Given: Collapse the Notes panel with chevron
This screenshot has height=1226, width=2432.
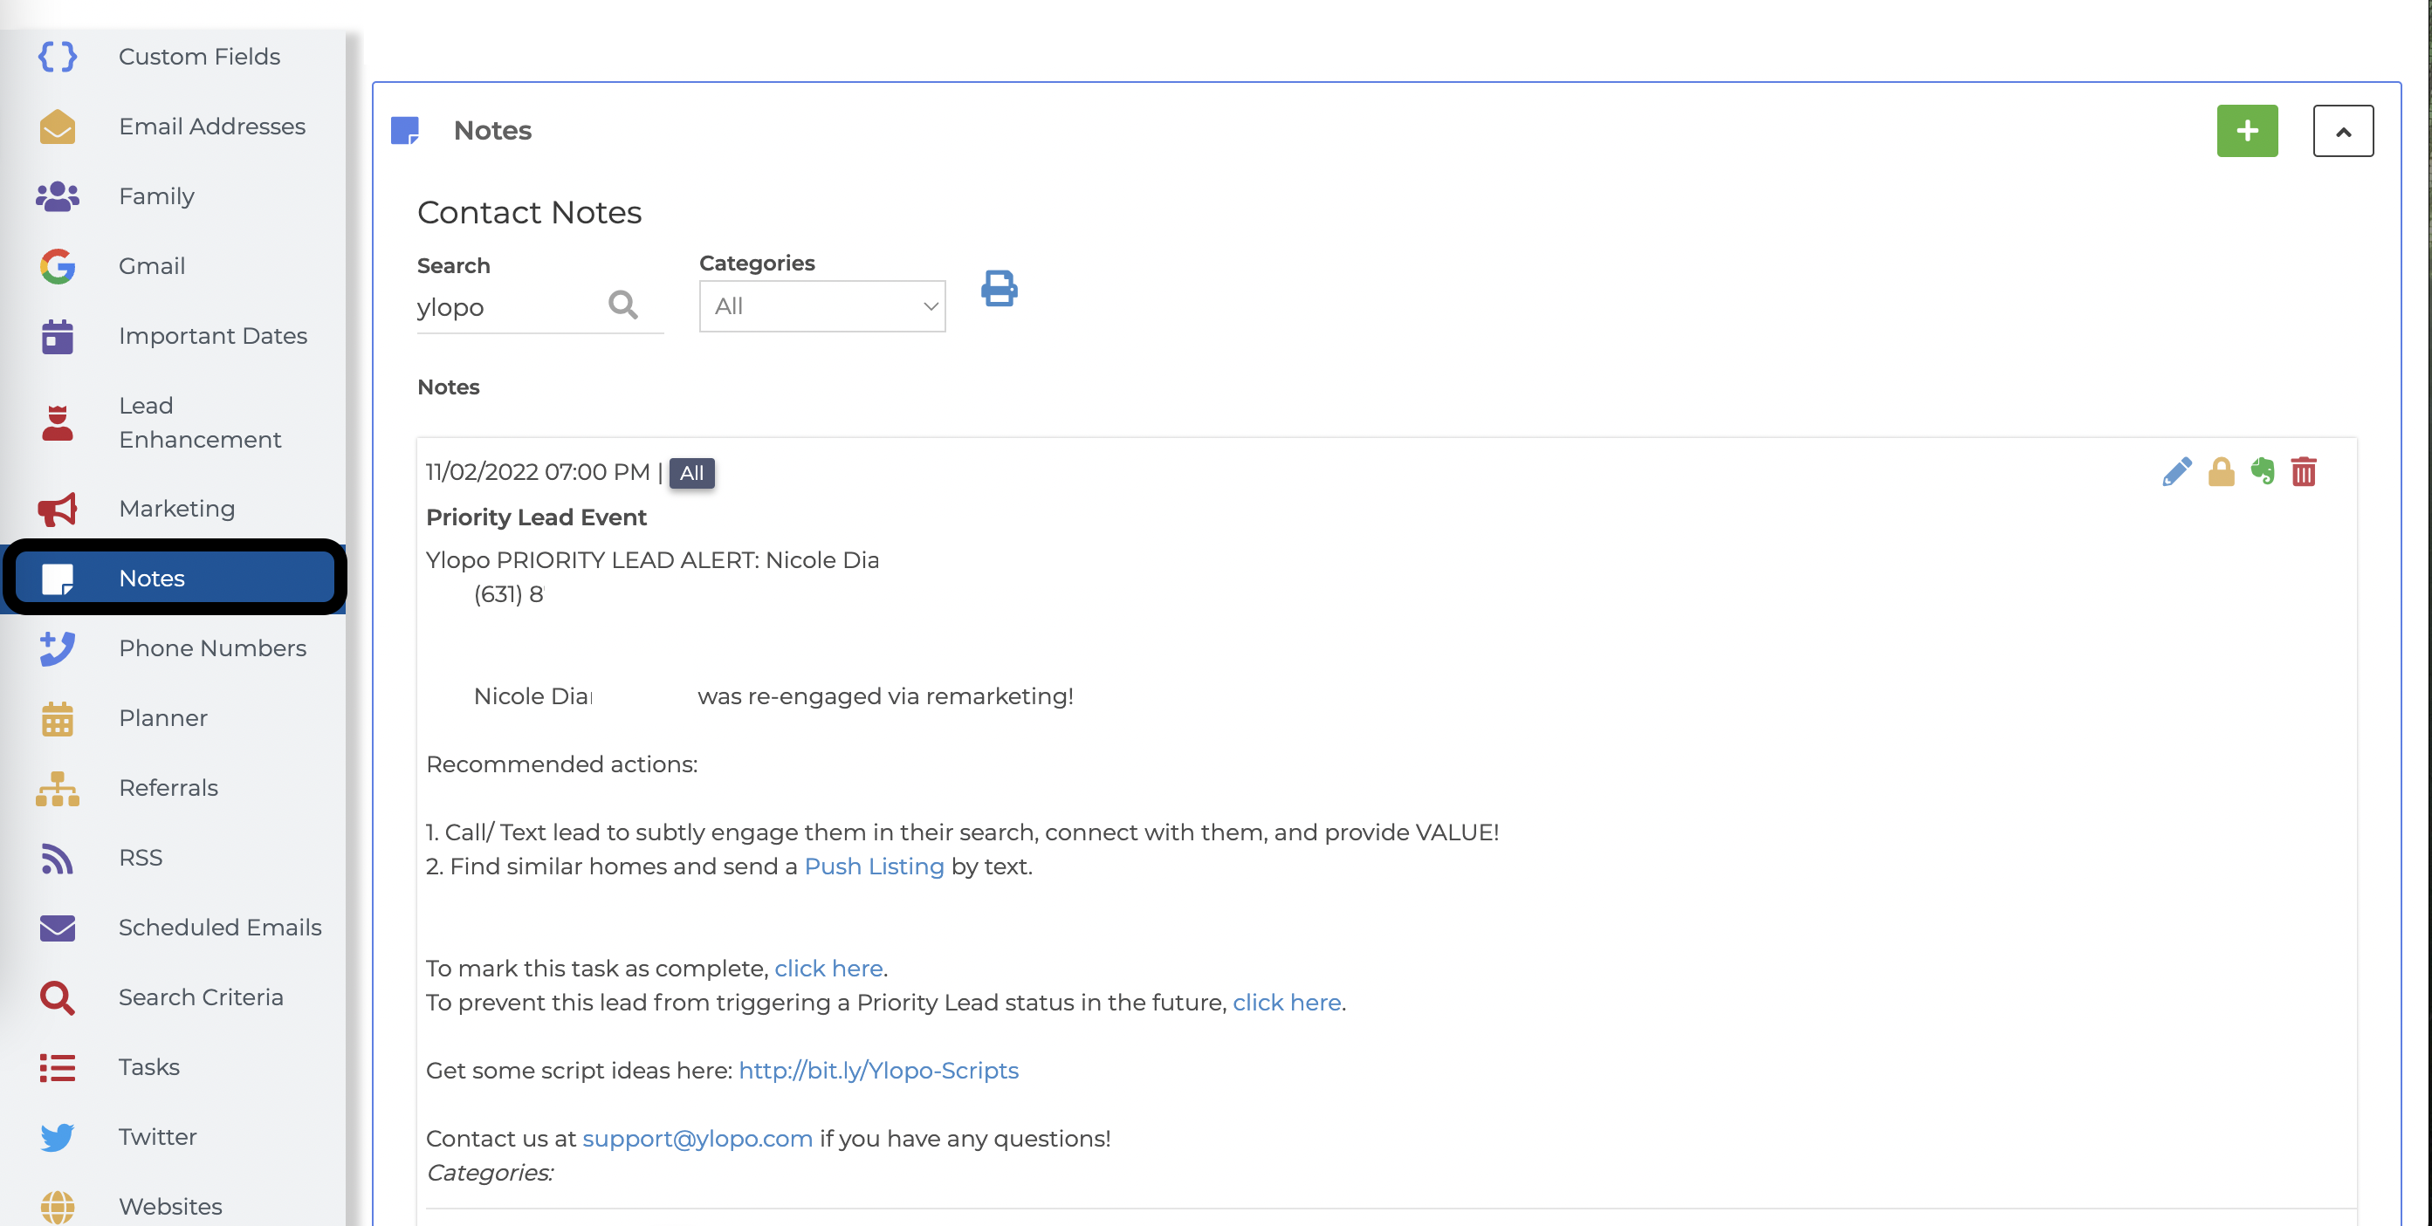Looking at the screenshot, I should pos(2342,131).
